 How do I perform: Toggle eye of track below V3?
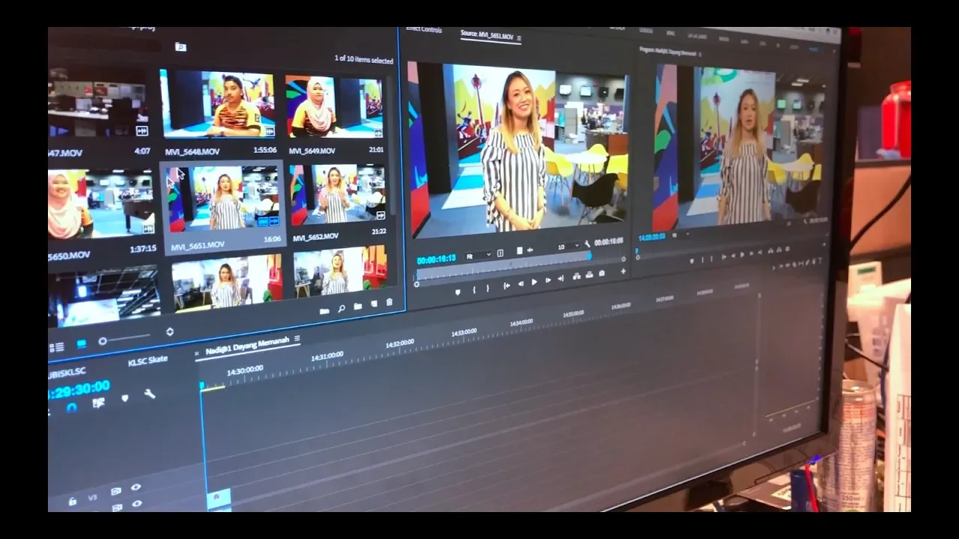(137, 503)
